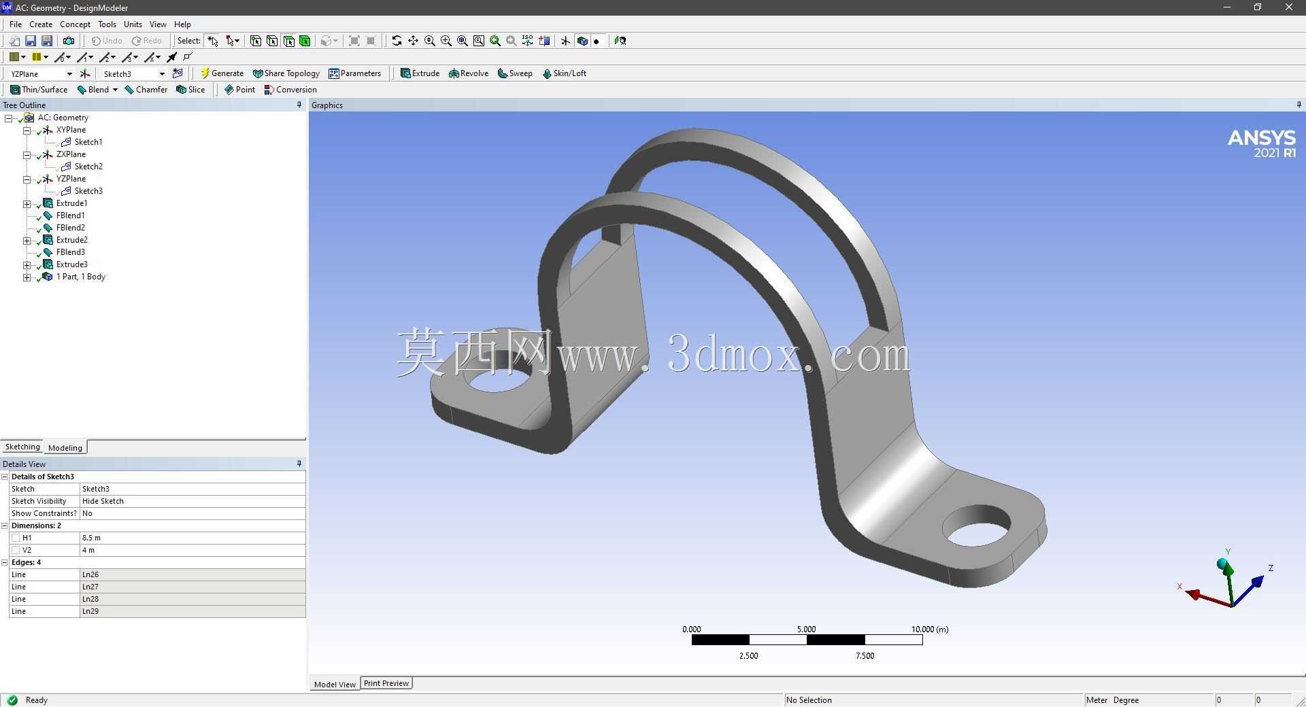
Task: Enable the point selection filter
Action: click(256, 41)
